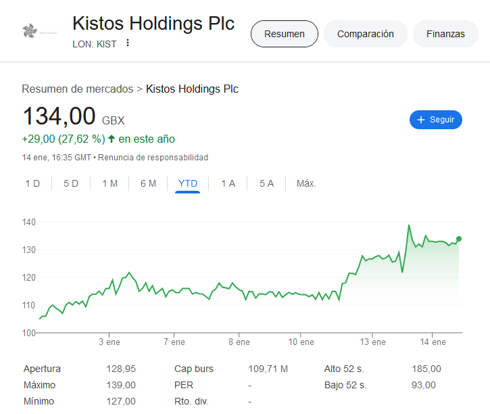Click the Máximo value 139,00
This screenshot has height=414, width=490.
(x=121, y=385)
